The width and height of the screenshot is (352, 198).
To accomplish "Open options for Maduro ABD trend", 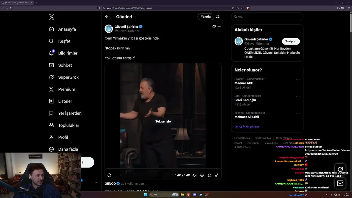I will pos(298,79).
